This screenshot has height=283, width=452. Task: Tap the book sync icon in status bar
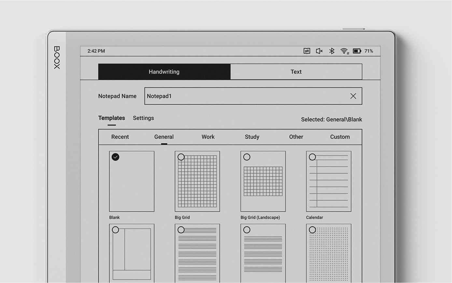pos(306,51)
